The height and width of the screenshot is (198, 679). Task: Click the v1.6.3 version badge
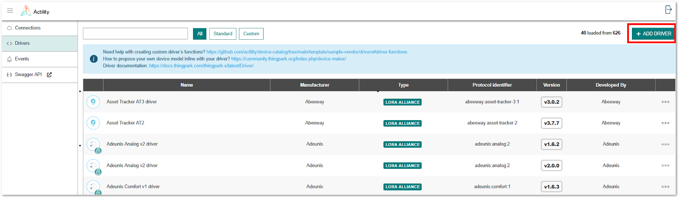[x=552, y=187]
